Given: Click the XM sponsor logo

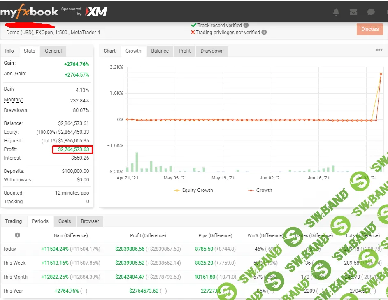Looking at the screenshot, I should [96, 12].
